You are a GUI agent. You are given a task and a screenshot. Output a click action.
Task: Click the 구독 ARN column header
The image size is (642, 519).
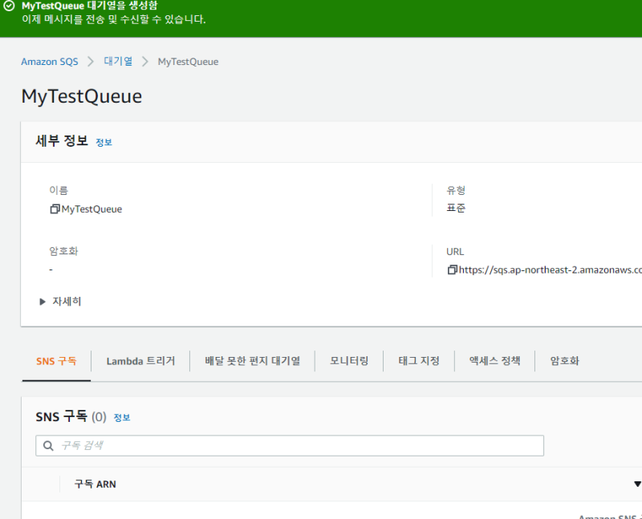click(x=95, y=485)
